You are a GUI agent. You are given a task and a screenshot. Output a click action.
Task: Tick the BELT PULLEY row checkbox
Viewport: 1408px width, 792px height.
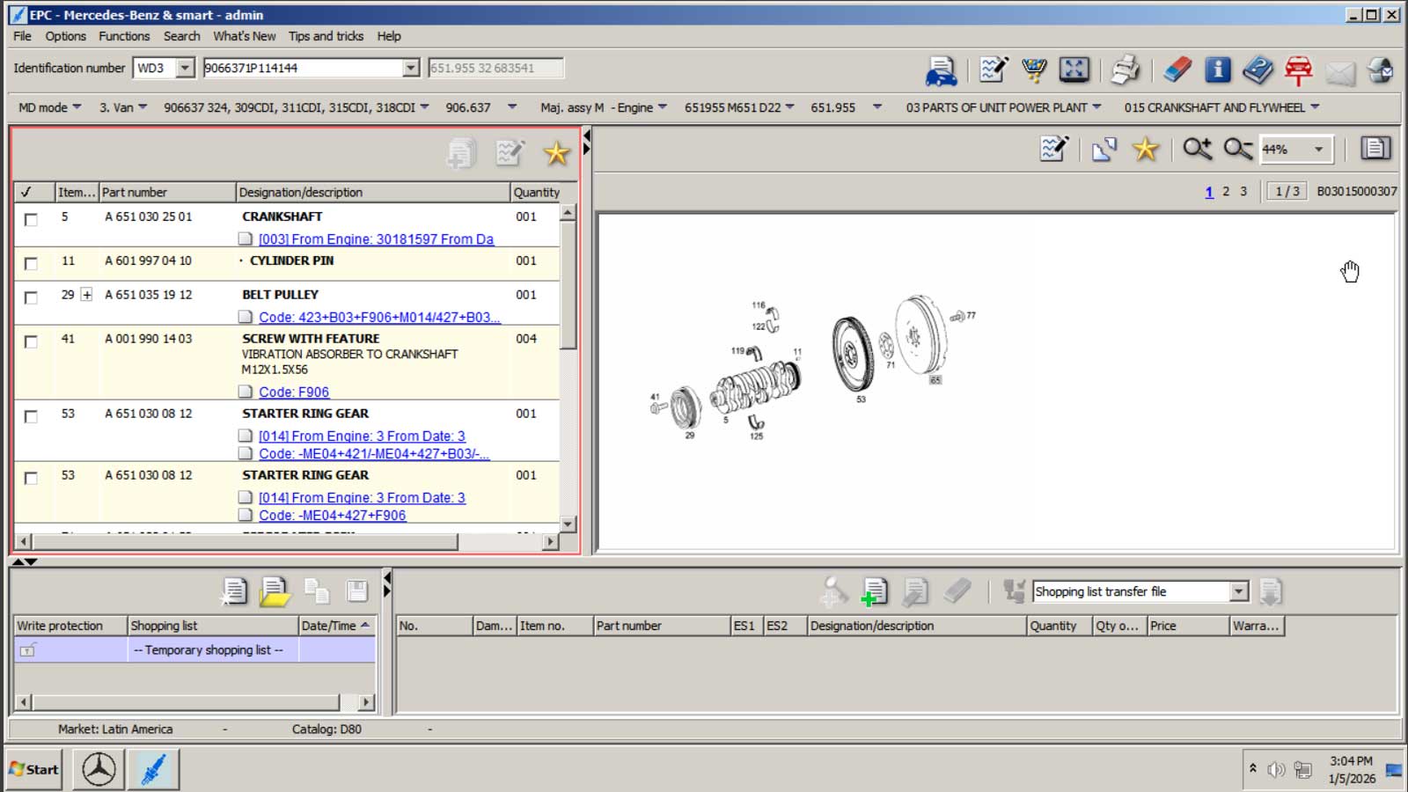(x=31, y=297)
